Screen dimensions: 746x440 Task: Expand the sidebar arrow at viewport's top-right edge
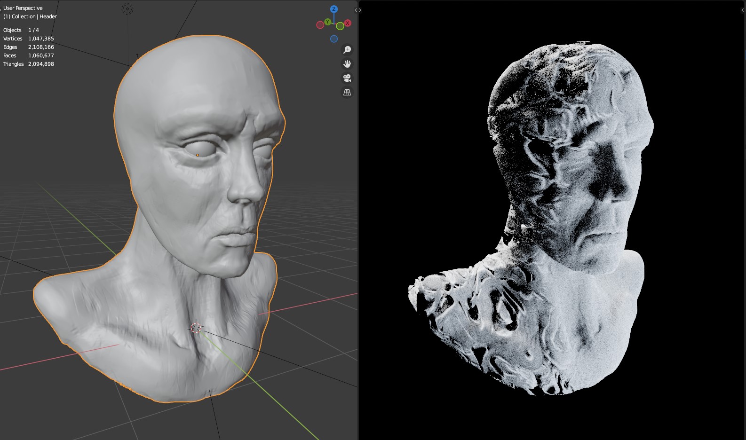[356, 10]
